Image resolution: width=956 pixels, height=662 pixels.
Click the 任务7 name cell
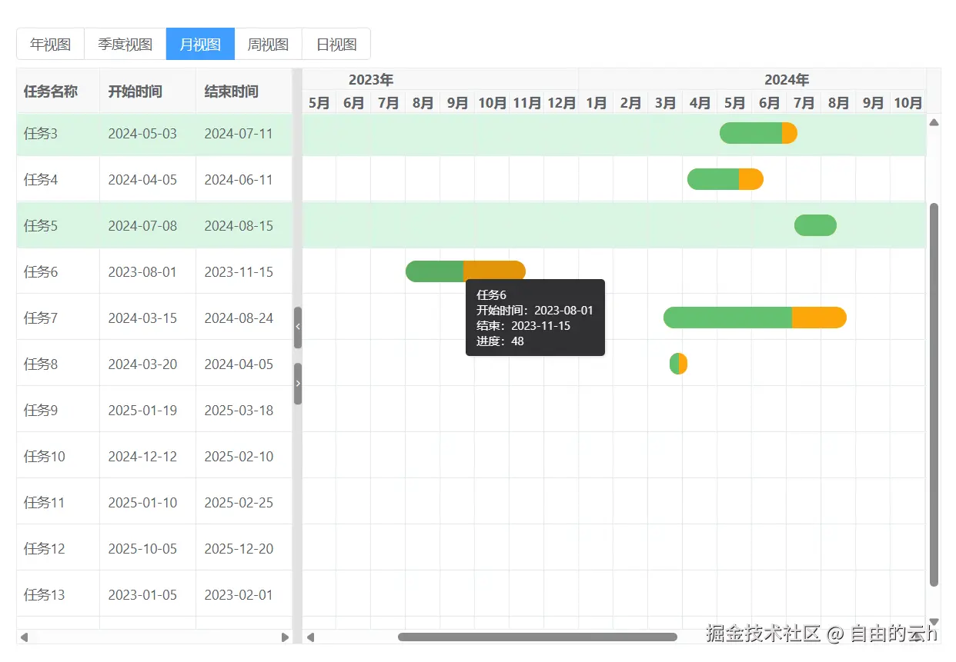(x=58, y=318)
